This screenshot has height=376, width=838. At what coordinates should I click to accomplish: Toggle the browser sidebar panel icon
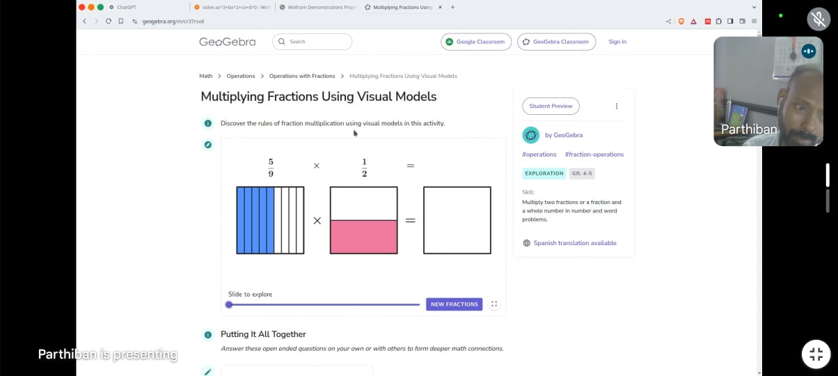pos(730,21)
